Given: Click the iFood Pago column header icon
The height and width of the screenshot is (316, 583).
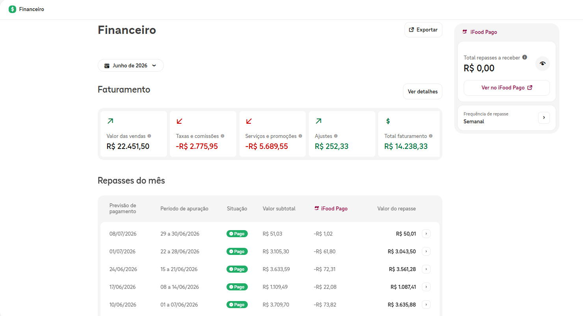Looking at the screenshot, I should 316,208.
